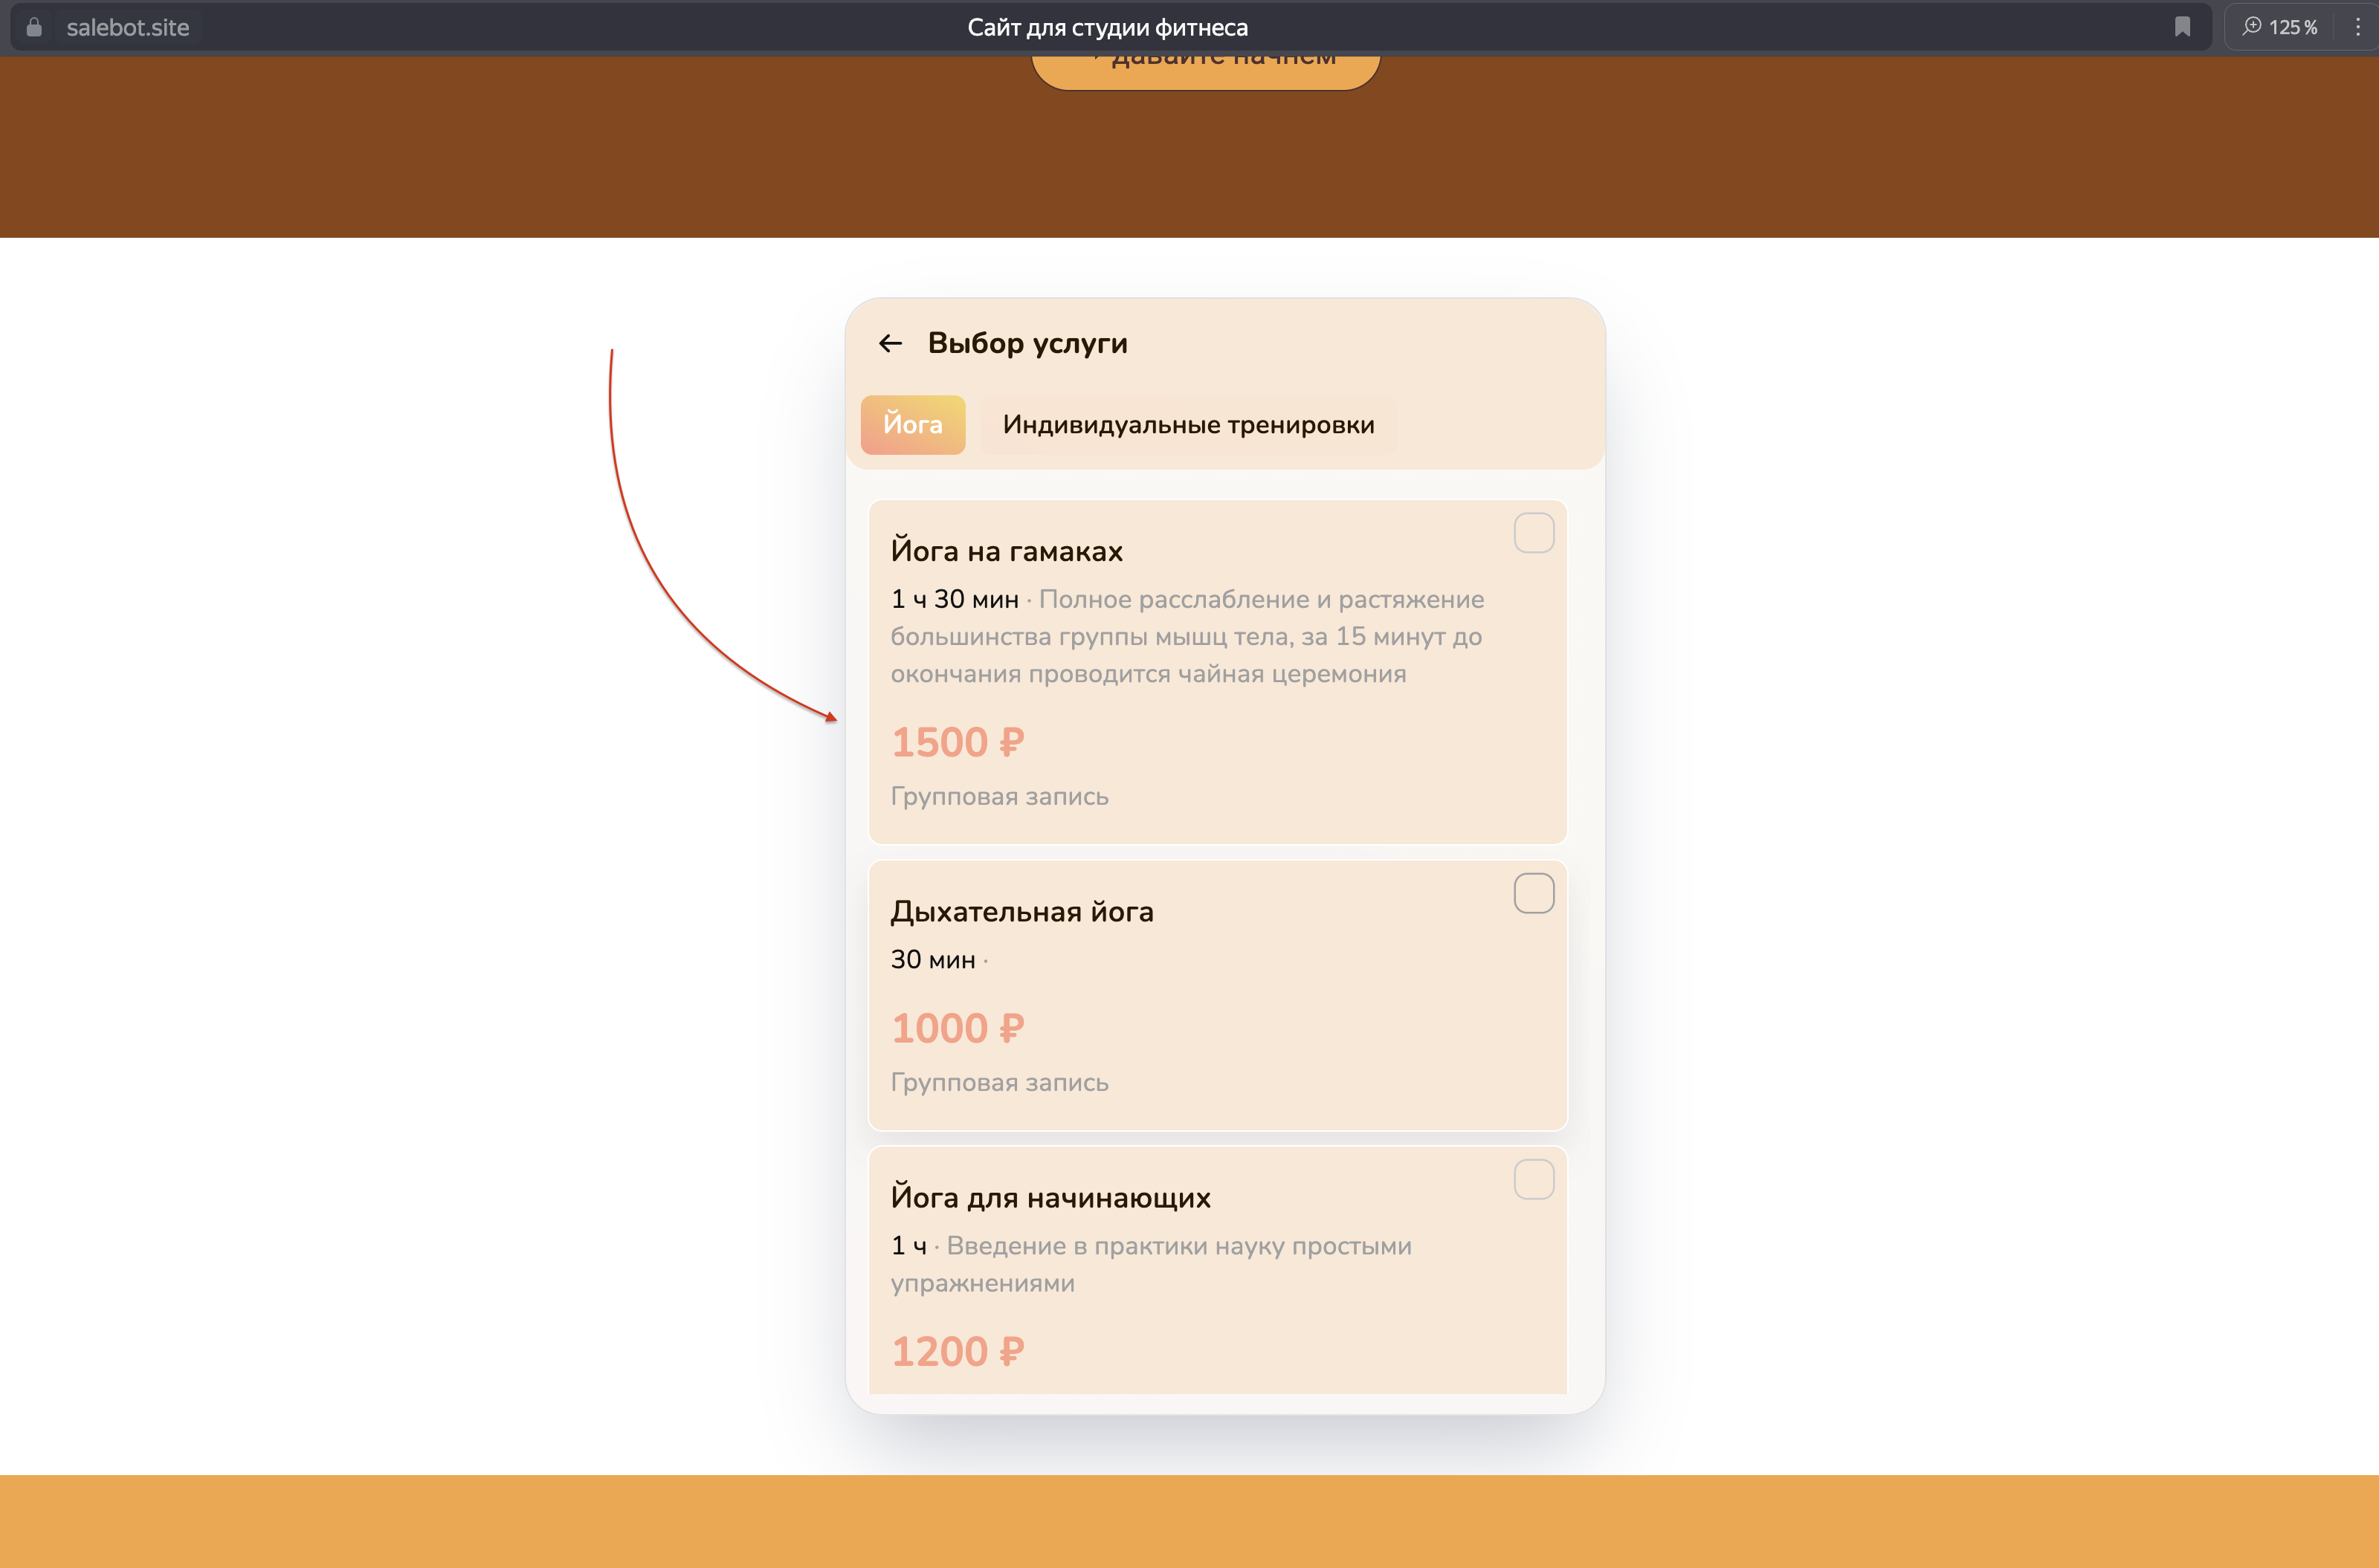Open the browser three-dot menu

2357,27
